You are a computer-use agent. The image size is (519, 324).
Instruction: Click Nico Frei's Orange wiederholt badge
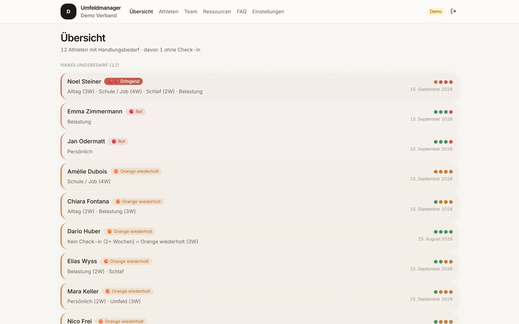point(121,321)
